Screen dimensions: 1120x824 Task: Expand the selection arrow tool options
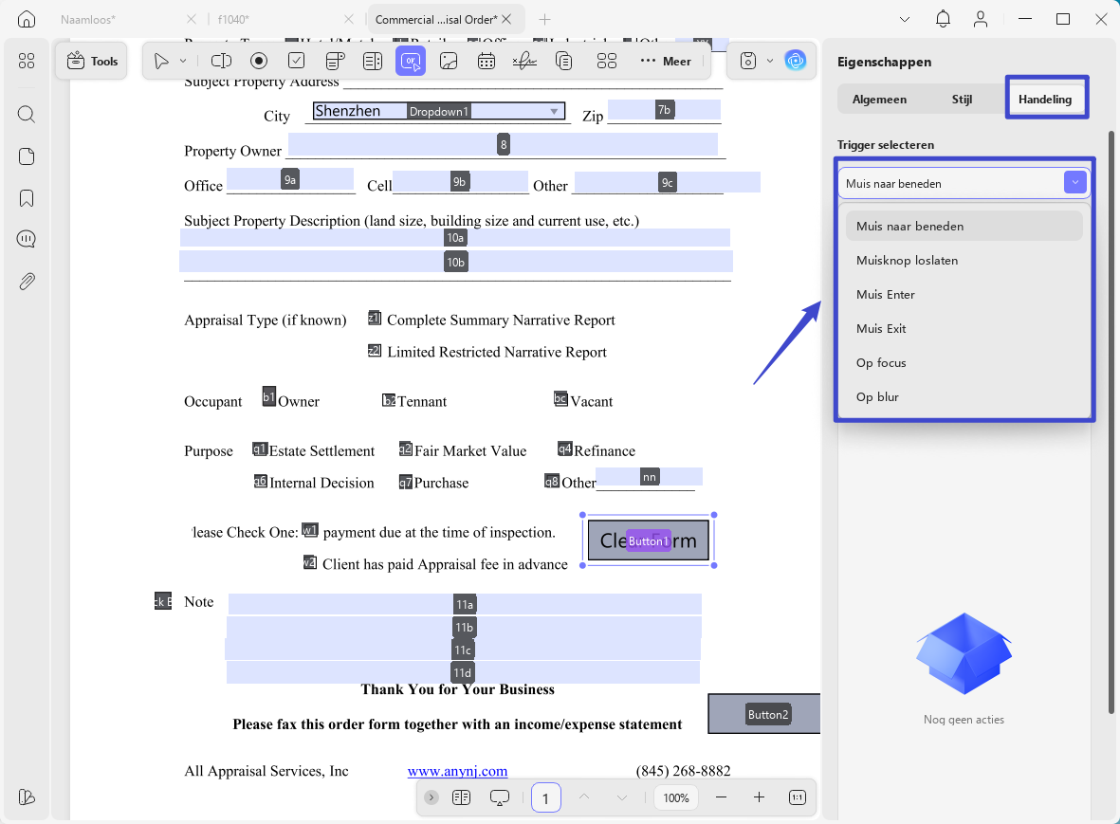pos(183,62)
